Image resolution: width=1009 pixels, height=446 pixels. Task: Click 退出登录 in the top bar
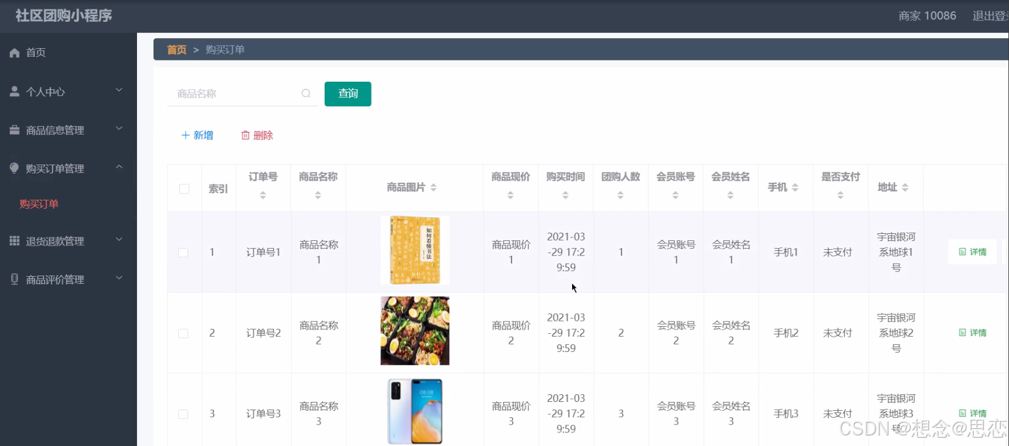(x=990, y=16)
